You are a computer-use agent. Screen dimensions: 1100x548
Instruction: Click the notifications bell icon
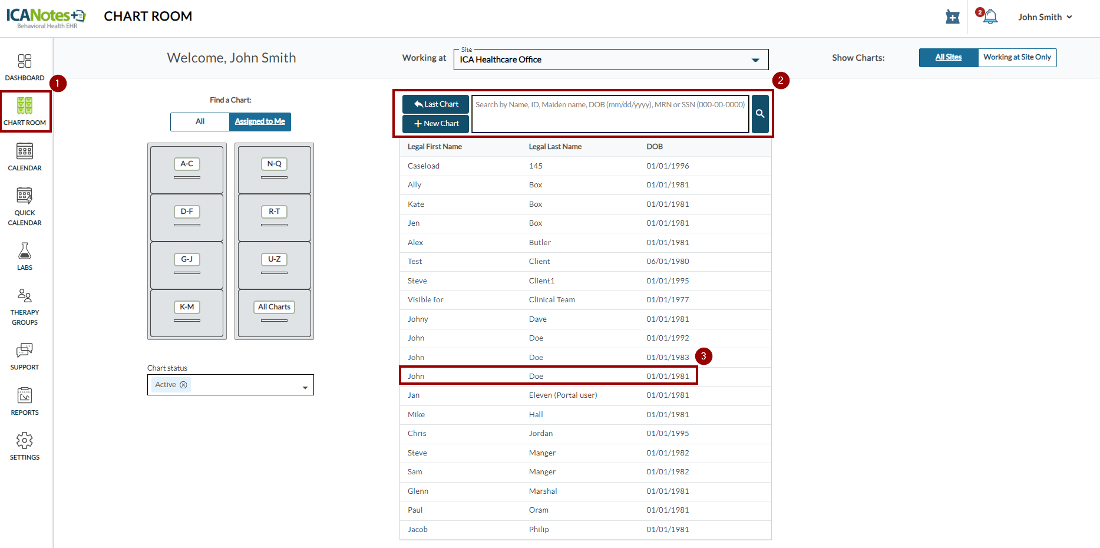[990, 17]
